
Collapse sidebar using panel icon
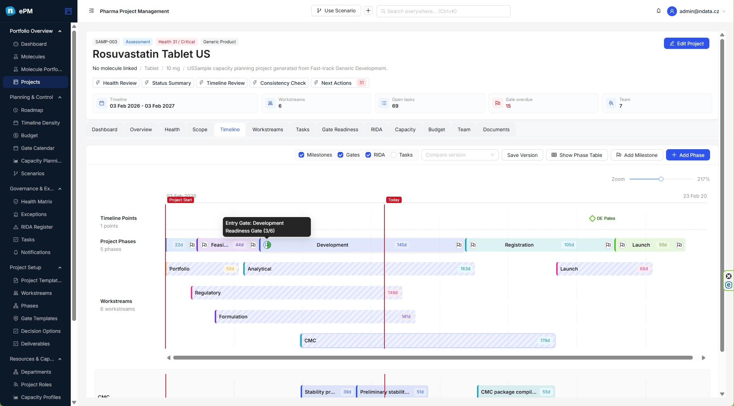(x=68, y=11)
